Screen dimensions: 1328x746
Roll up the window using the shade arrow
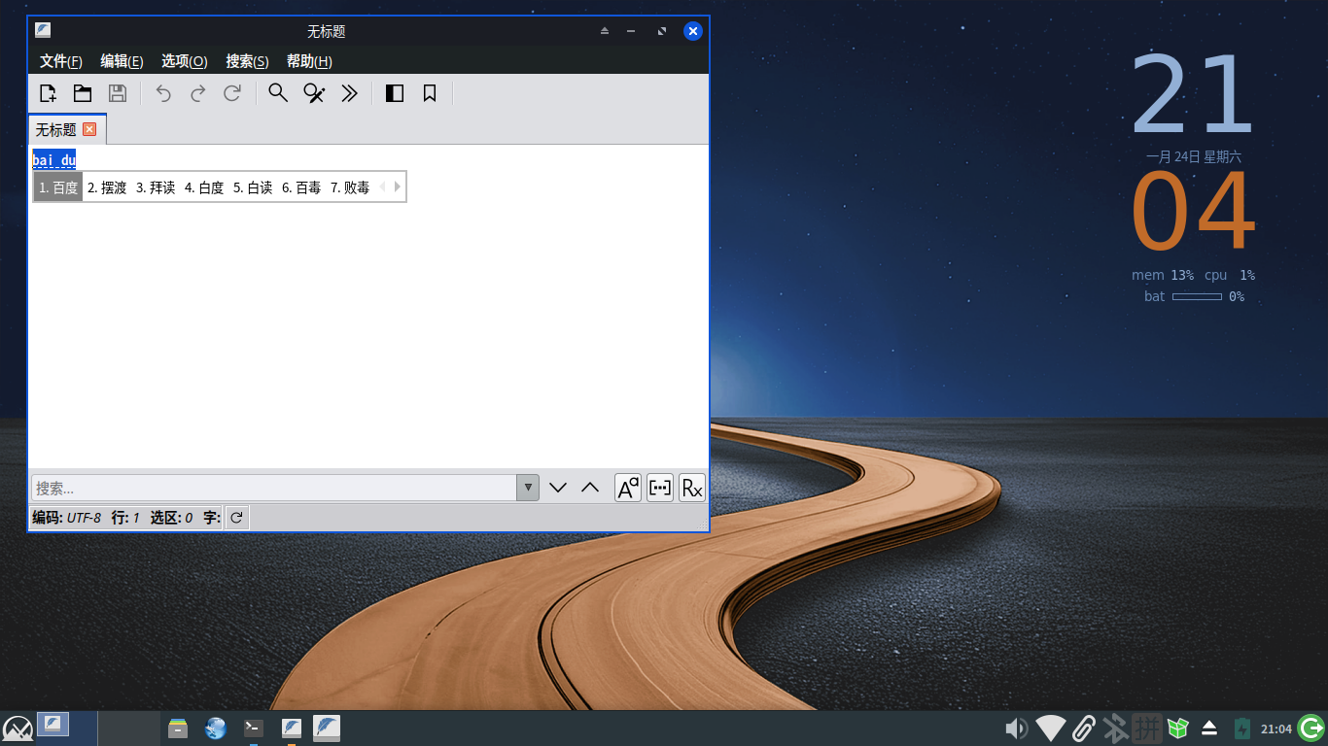point(605,31)
